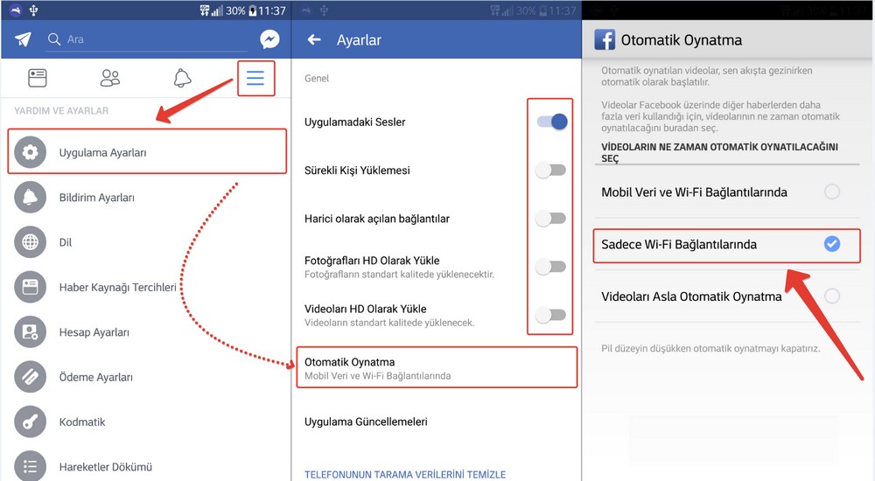Tap the back arrow in Ayarlar

coord(315,40)
